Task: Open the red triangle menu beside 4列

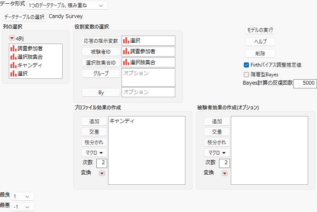Action: [12, 38]
